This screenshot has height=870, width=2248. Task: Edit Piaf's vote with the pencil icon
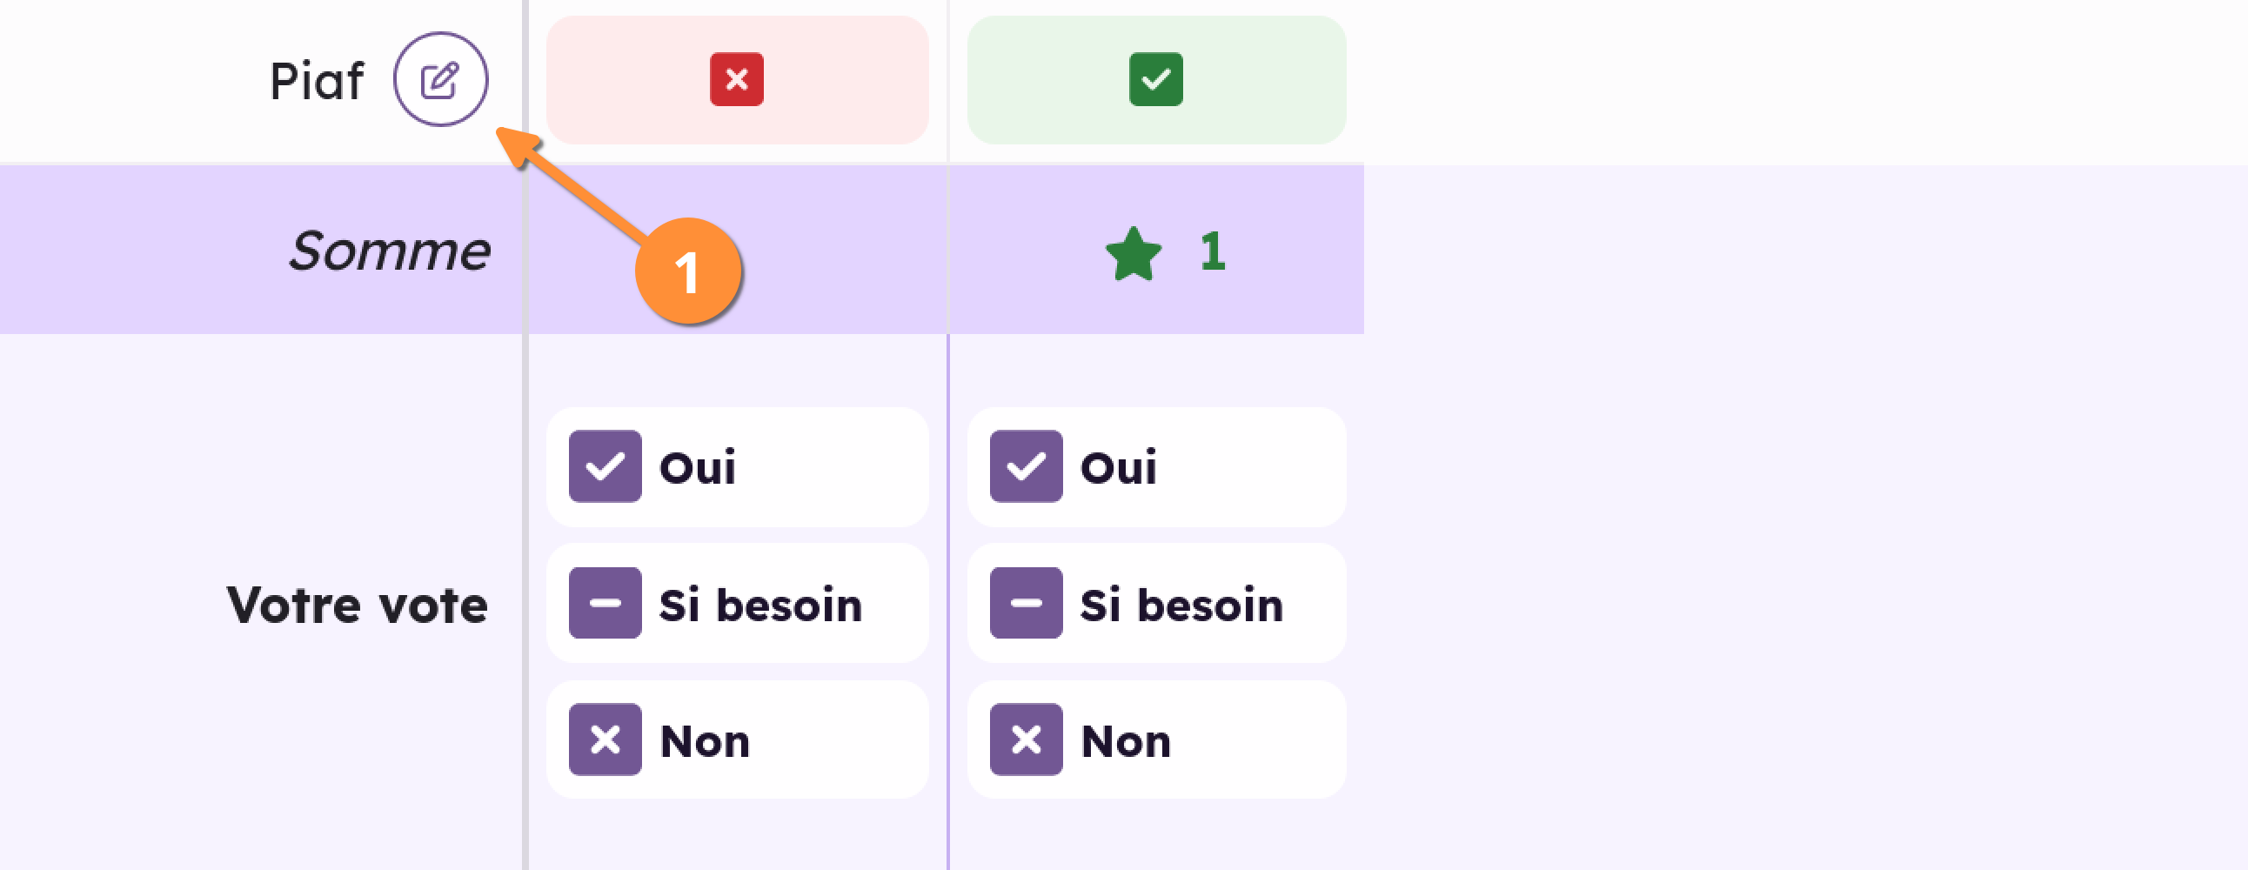click(x=440, y=80)
